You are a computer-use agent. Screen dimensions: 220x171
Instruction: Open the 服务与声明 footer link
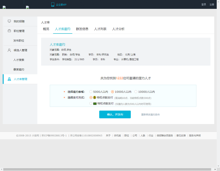point(195,136)
